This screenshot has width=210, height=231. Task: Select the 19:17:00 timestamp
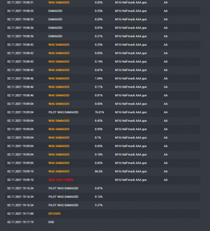(20, 213)
